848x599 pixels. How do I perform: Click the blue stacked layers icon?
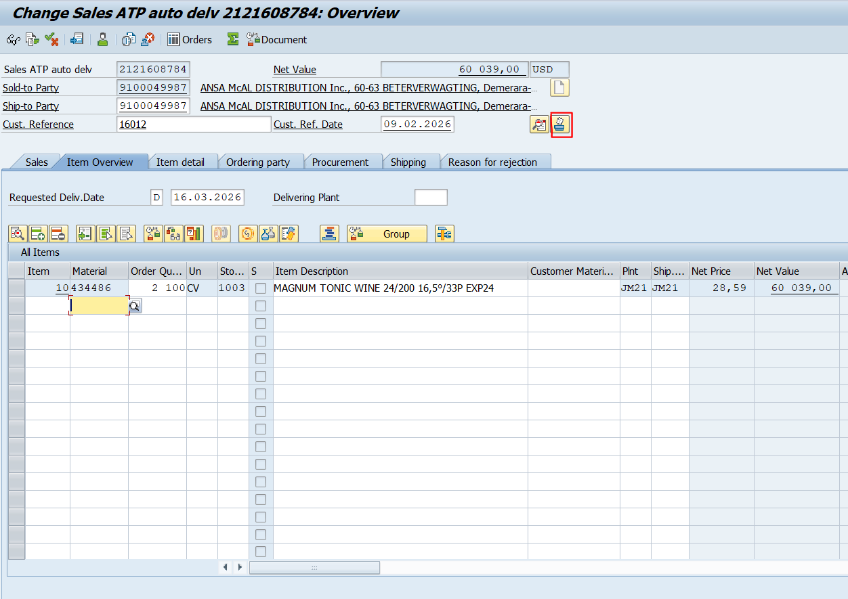[x=329, y=234]
